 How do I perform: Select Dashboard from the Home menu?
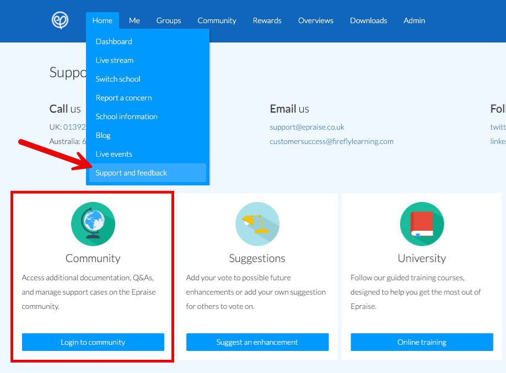[114, 41]
